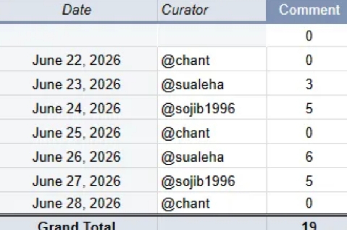Screen dimensions: 347x230
Task: Select @sojib1996 curator on June 27 row
Action: 198,181
